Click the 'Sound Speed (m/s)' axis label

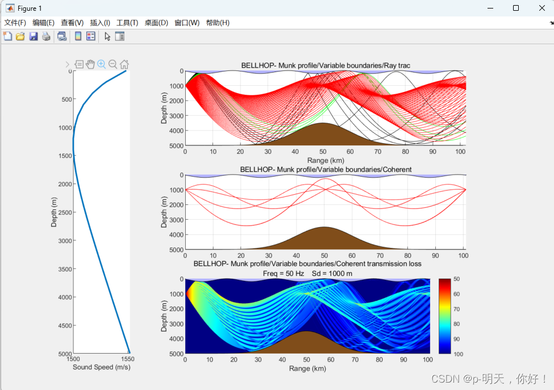[101, 367]
